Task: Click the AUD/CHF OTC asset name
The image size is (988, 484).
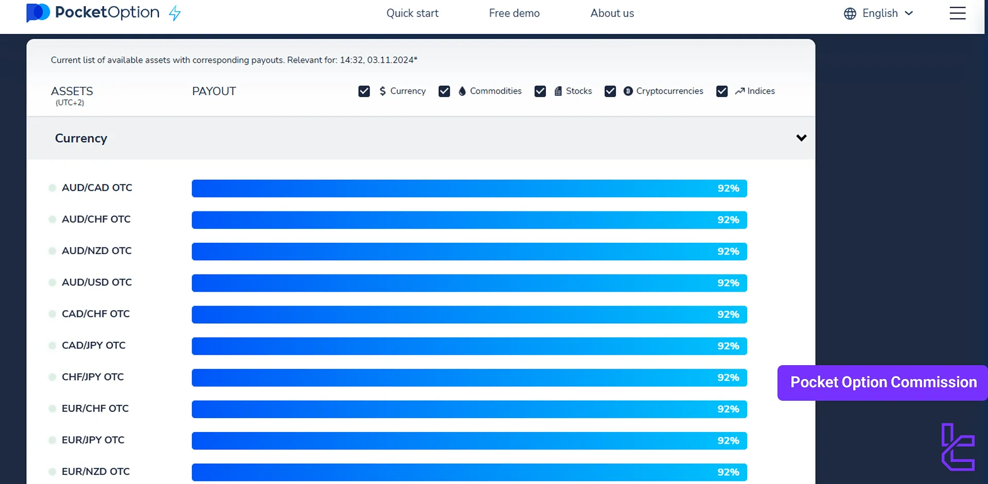Action: [x=96, y=219]
